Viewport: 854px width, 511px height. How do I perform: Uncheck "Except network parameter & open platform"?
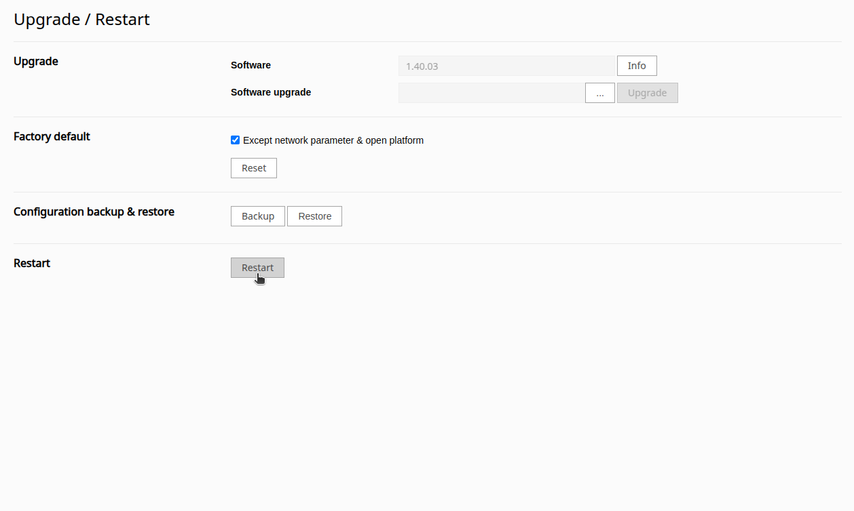point(235,140)
